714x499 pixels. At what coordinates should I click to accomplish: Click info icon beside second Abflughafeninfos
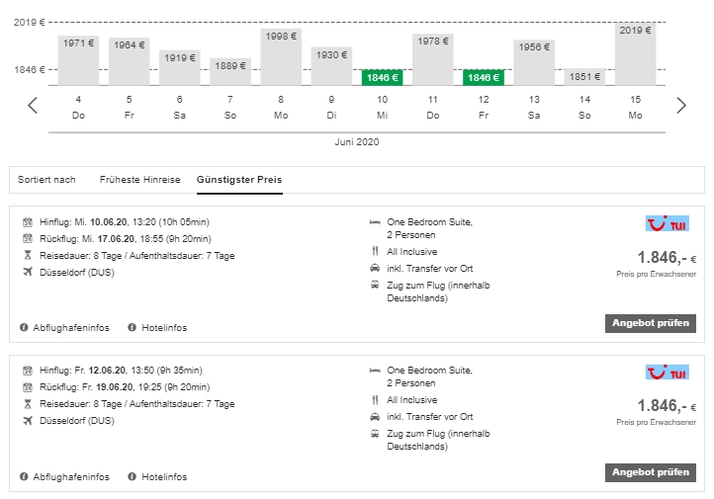click(24, 476)
